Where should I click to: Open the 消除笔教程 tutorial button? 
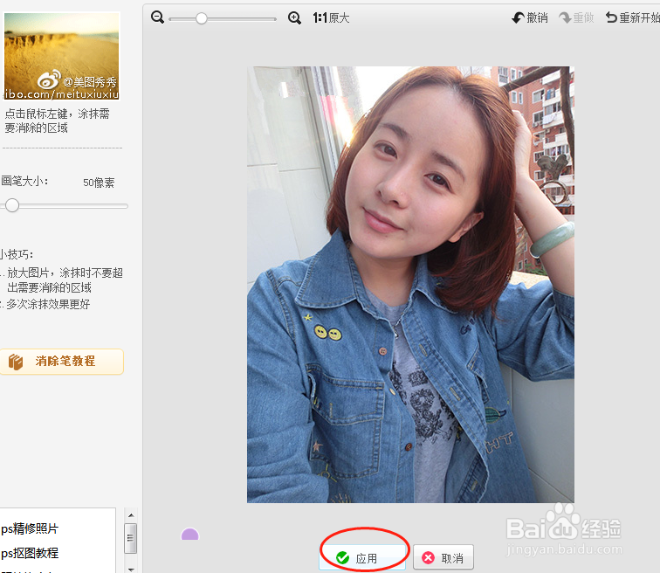pyautogui.click(x=61, y=362)
